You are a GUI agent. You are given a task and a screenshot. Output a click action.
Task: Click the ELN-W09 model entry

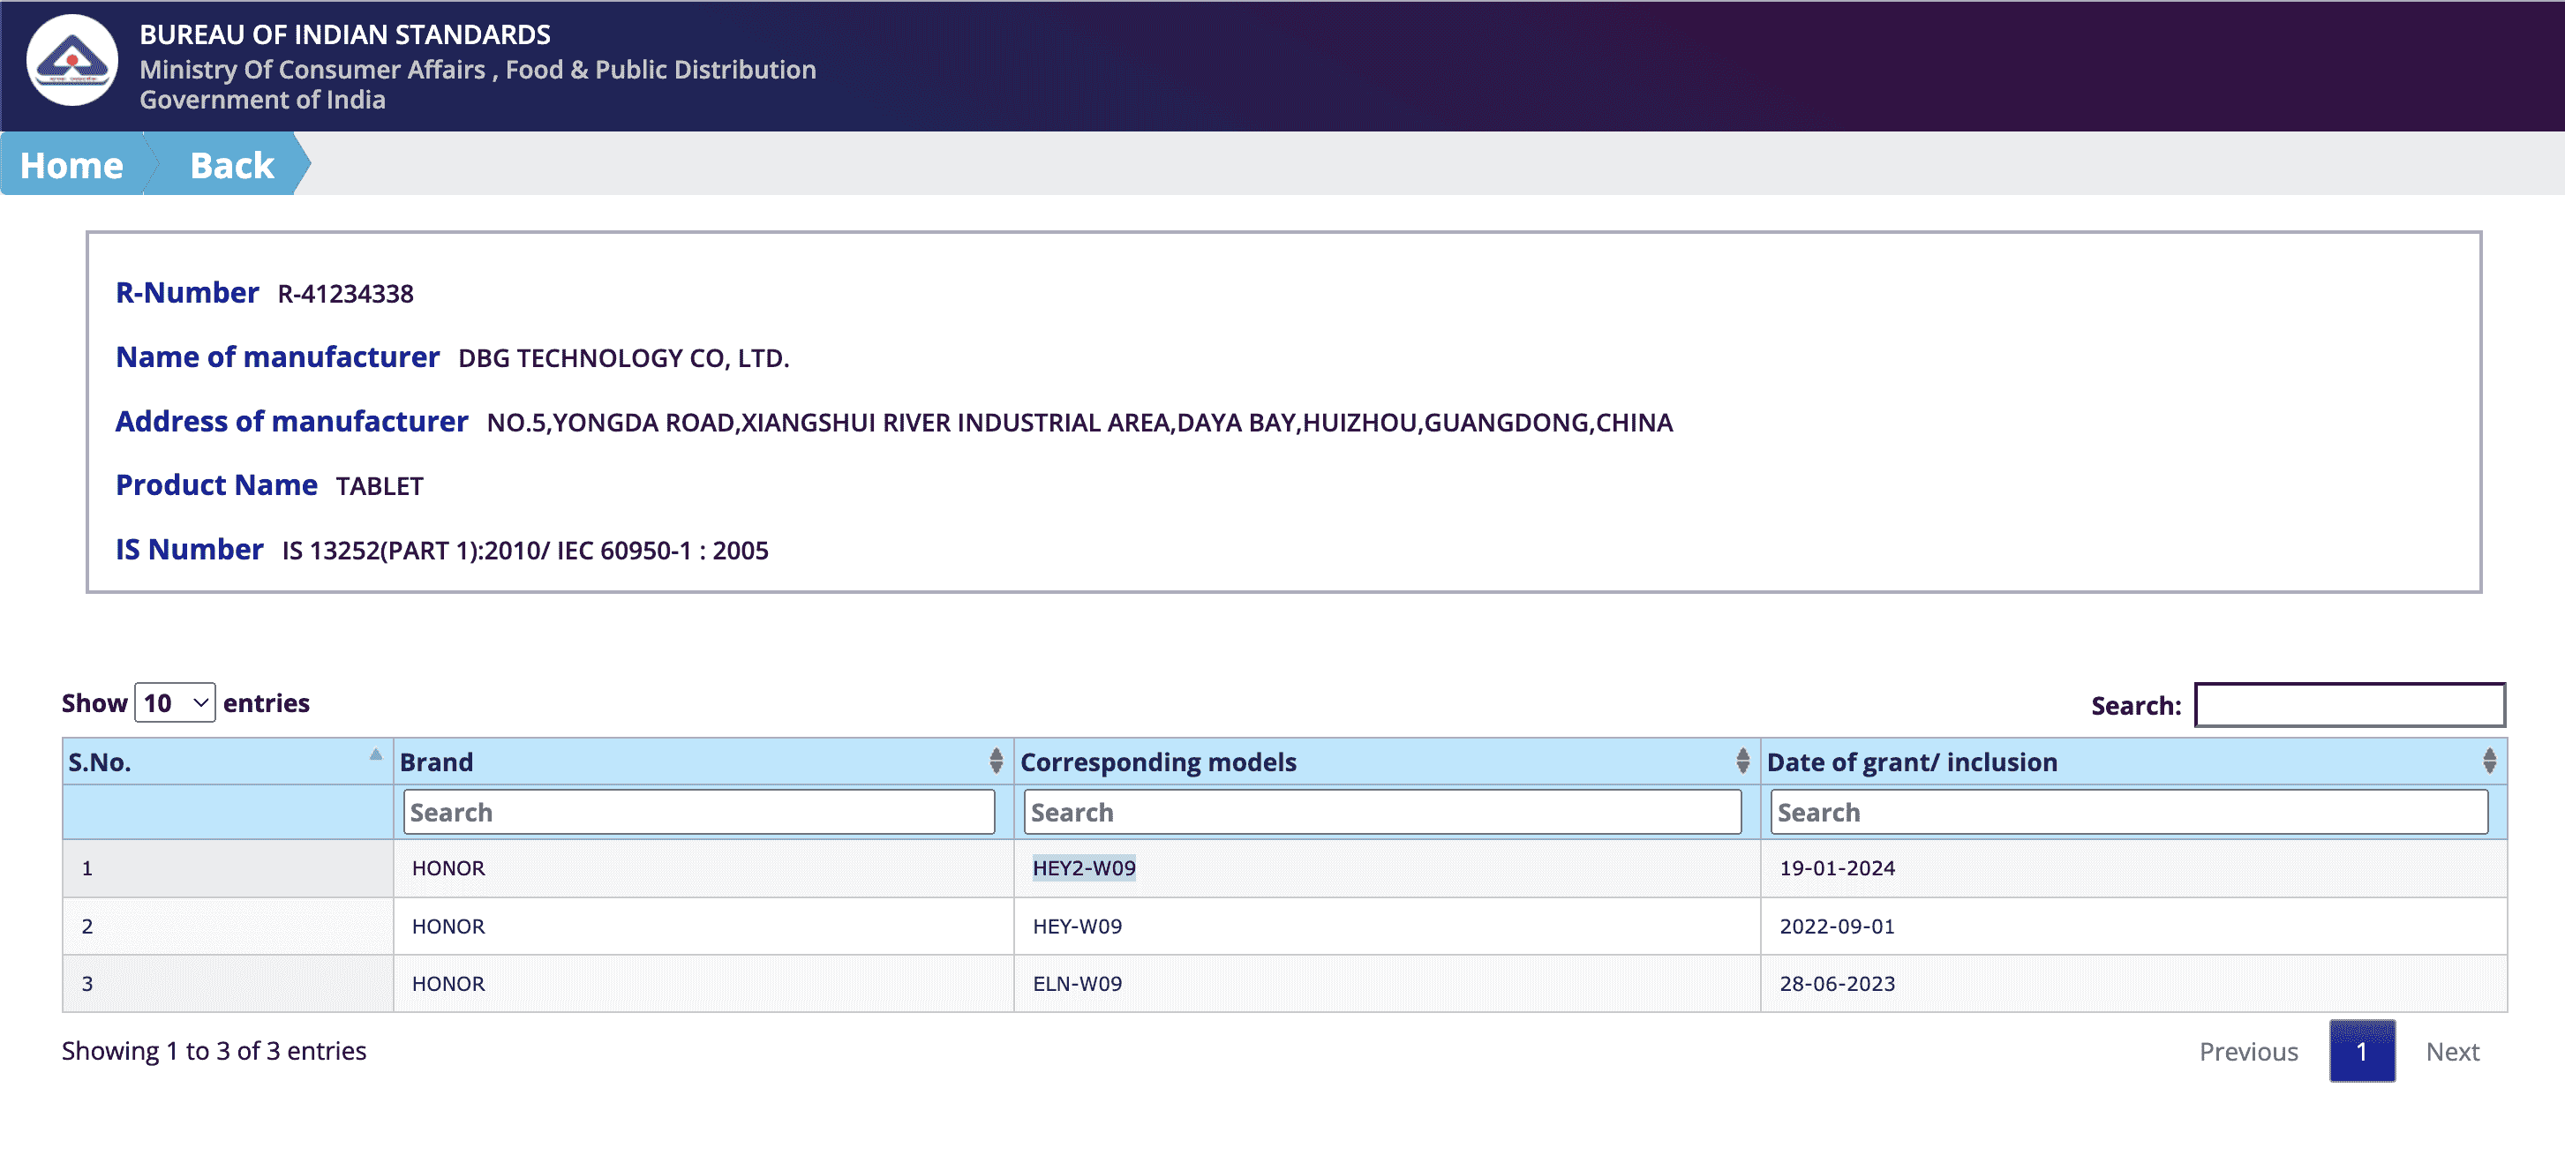pos(1076,984)
